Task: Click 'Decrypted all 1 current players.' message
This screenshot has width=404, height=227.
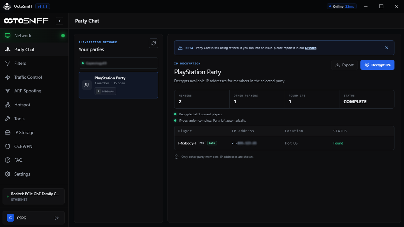Action: pyautogui.click(x=201, y=114)
